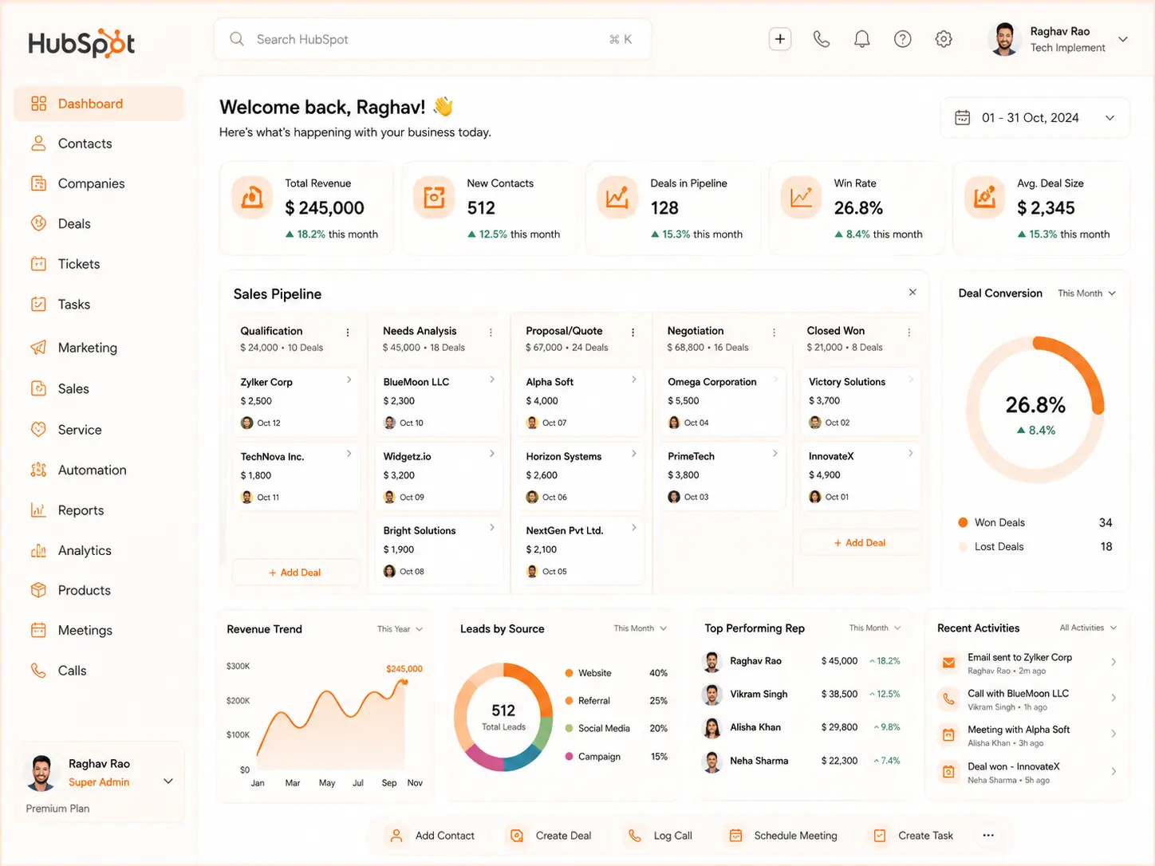Click Add Deal under Closed Won column

pos(860,543)
